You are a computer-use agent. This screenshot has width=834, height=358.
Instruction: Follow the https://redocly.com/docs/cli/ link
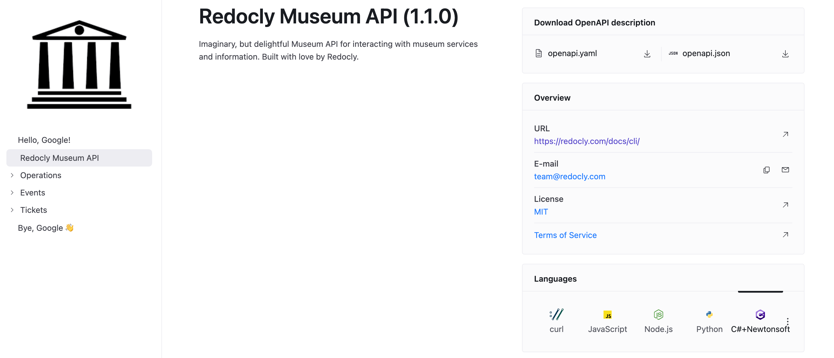[587, 141]
